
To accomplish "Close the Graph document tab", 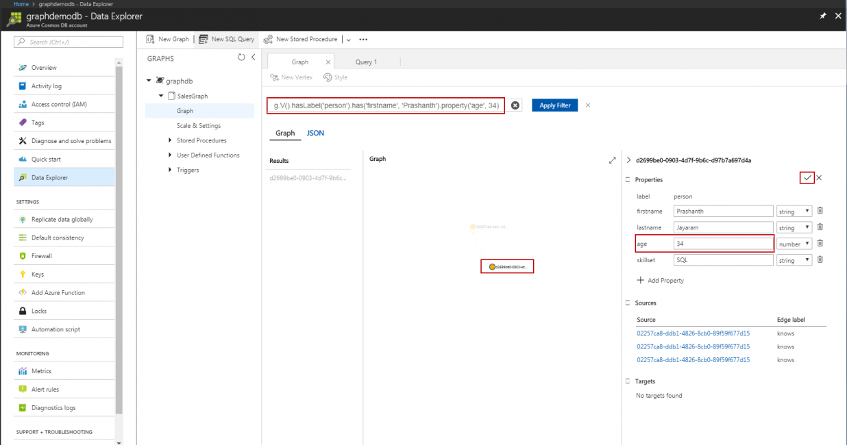I will (328, 62).
